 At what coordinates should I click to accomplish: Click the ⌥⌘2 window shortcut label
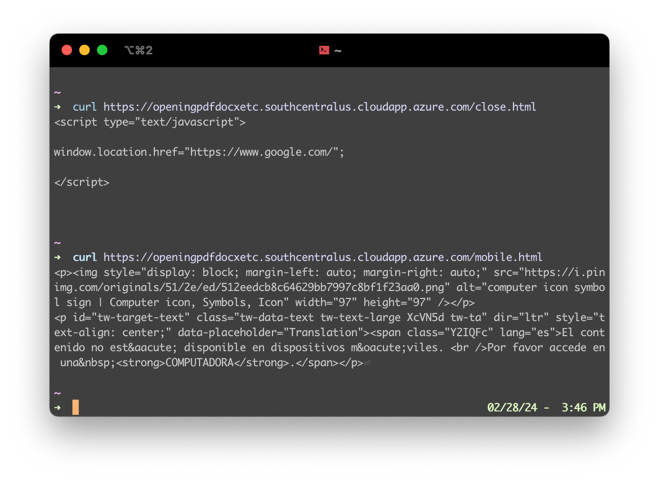[138, 50]
